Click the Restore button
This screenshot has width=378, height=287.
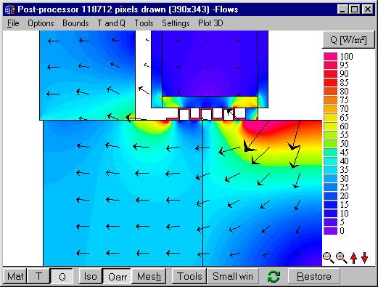point(314,276)
